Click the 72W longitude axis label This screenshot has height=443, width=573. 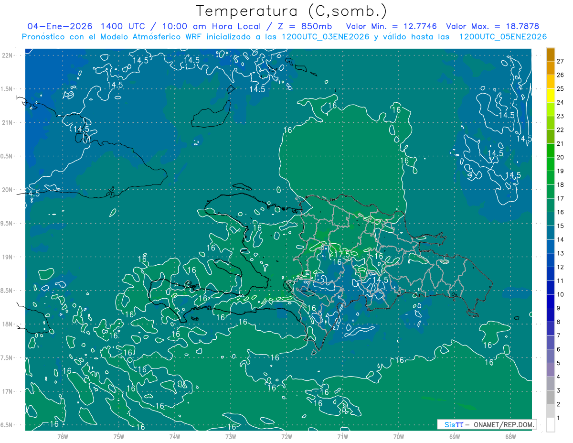[286, 436]
